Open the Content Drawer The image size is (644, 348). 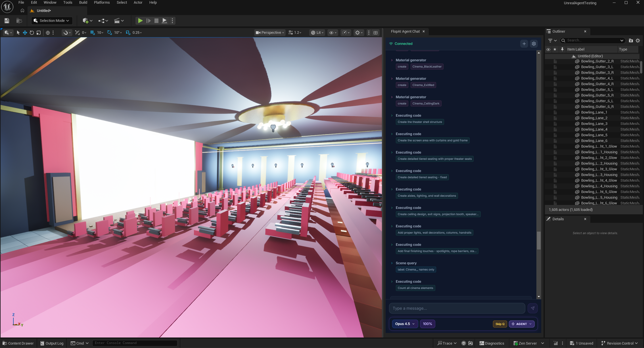(x=18, y=343)
